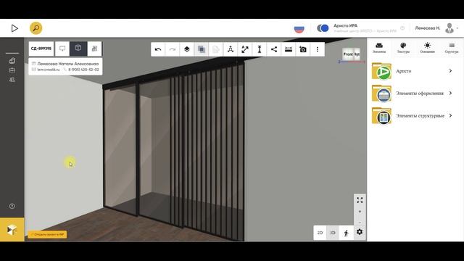Click the yellow Открыть проект button
464x261 pixels.
coord(47,234)
